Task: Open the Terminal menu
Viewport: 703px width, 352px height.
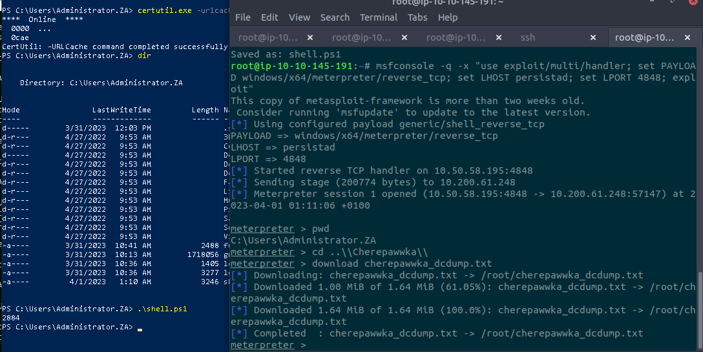Action: point(379,17)
